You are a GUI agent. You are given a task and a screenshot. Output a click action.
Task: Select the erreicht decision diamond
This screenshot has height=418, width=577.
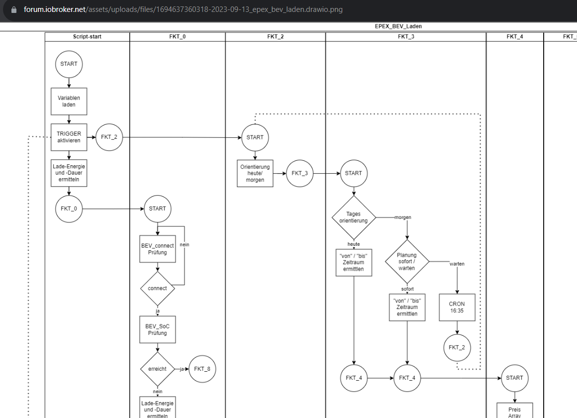[158, 369]
